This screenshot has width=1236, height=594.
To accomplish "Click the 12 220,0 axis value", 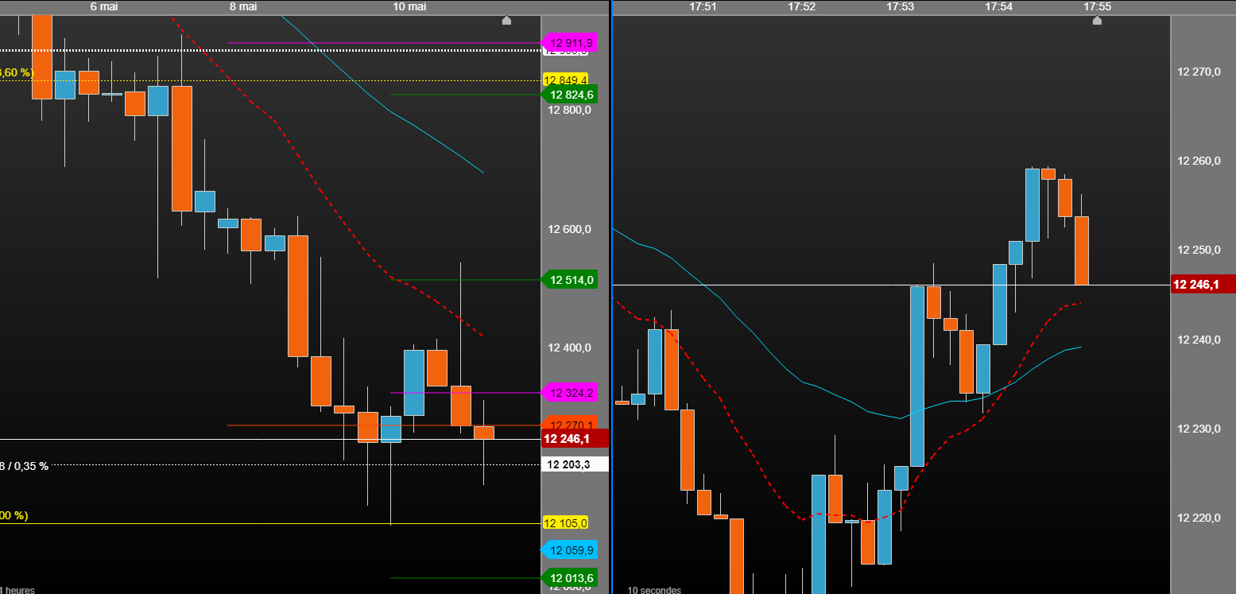I will [x=1199, y=518].
